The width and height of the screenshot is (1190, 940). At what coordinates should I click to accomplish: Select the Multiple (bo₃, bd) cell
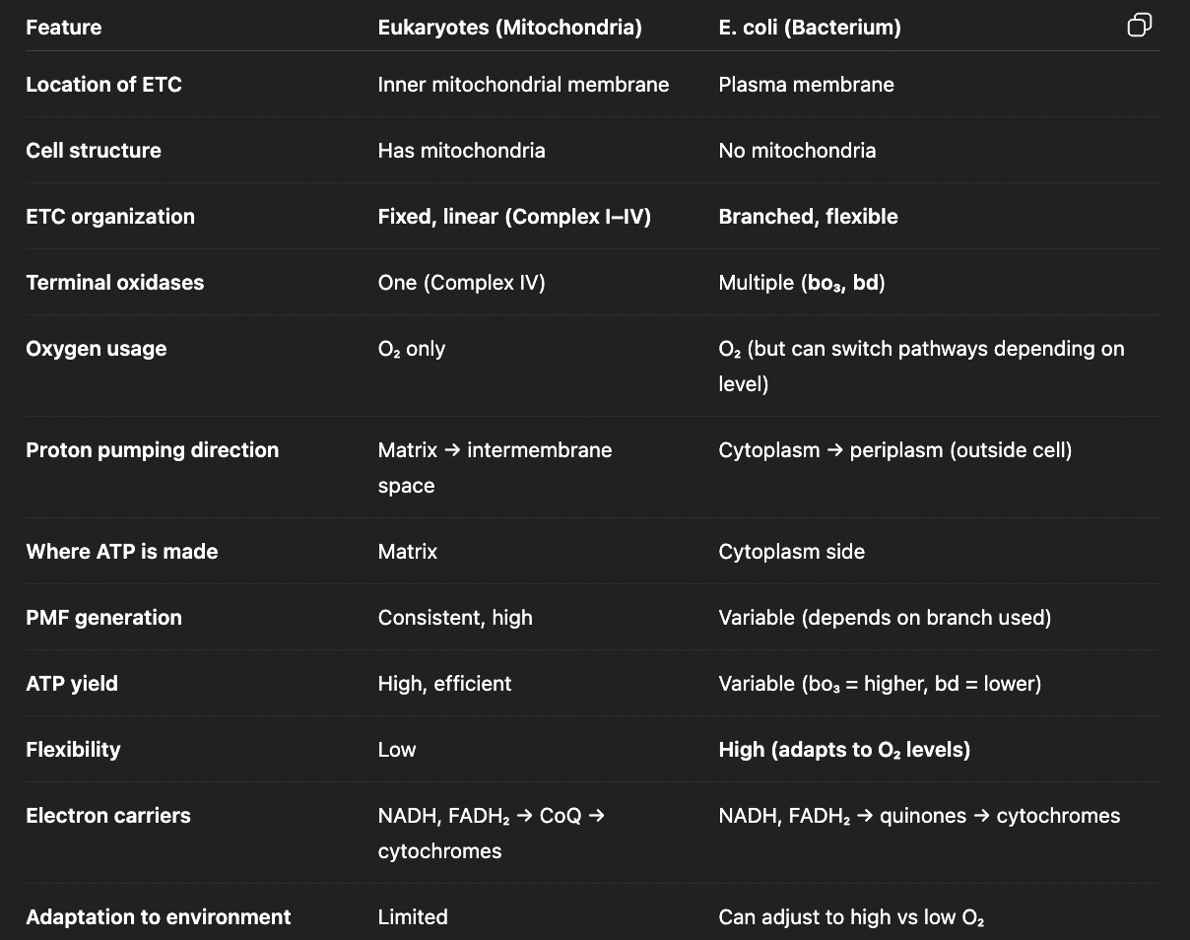click(x=802, y=283)
